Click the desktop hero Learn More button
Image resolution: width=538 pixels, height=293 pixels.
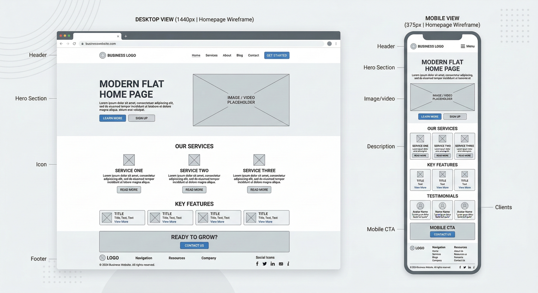click(113, 118)
